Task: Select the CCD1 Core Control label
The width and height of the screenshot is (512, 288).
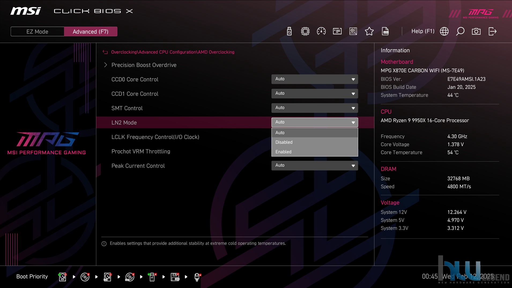Action: (x=135, y=94)
